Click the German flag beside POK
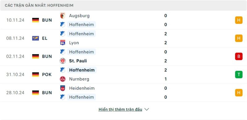Screen dimensions: 247x120 click(x=36, y=74)
